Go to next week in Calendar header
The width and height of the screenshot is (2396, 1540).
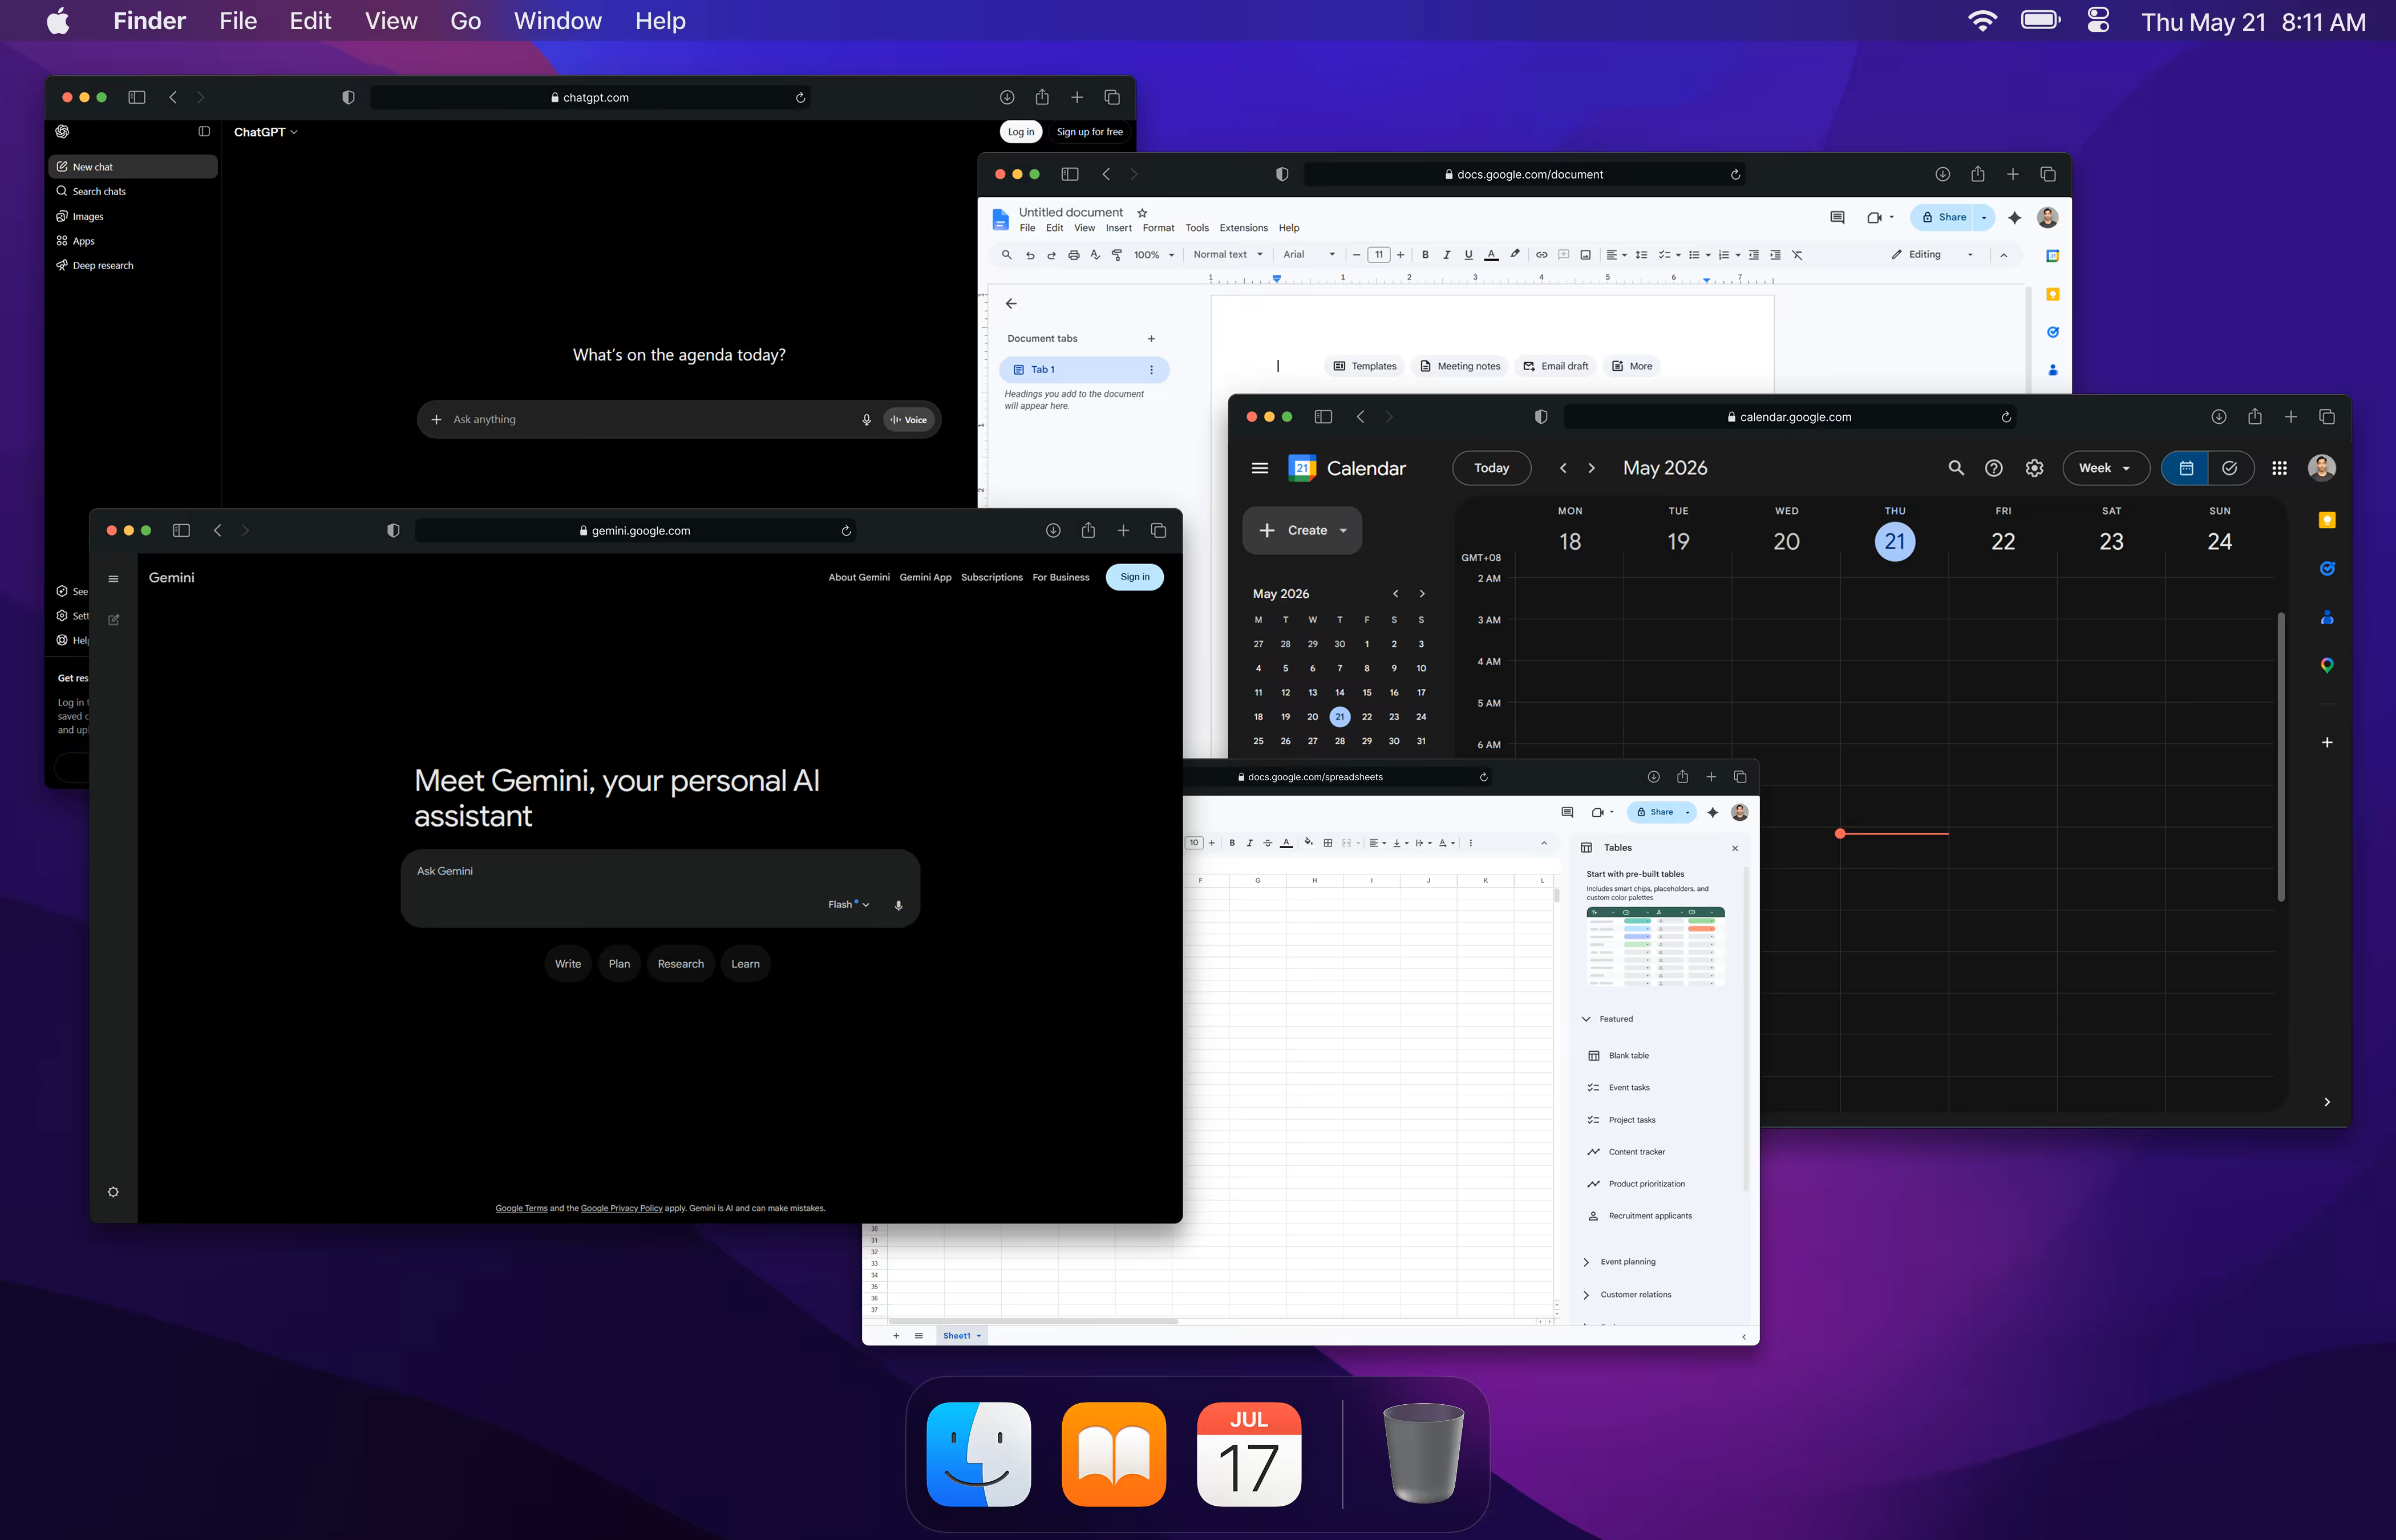click(x=1591, y=468)
